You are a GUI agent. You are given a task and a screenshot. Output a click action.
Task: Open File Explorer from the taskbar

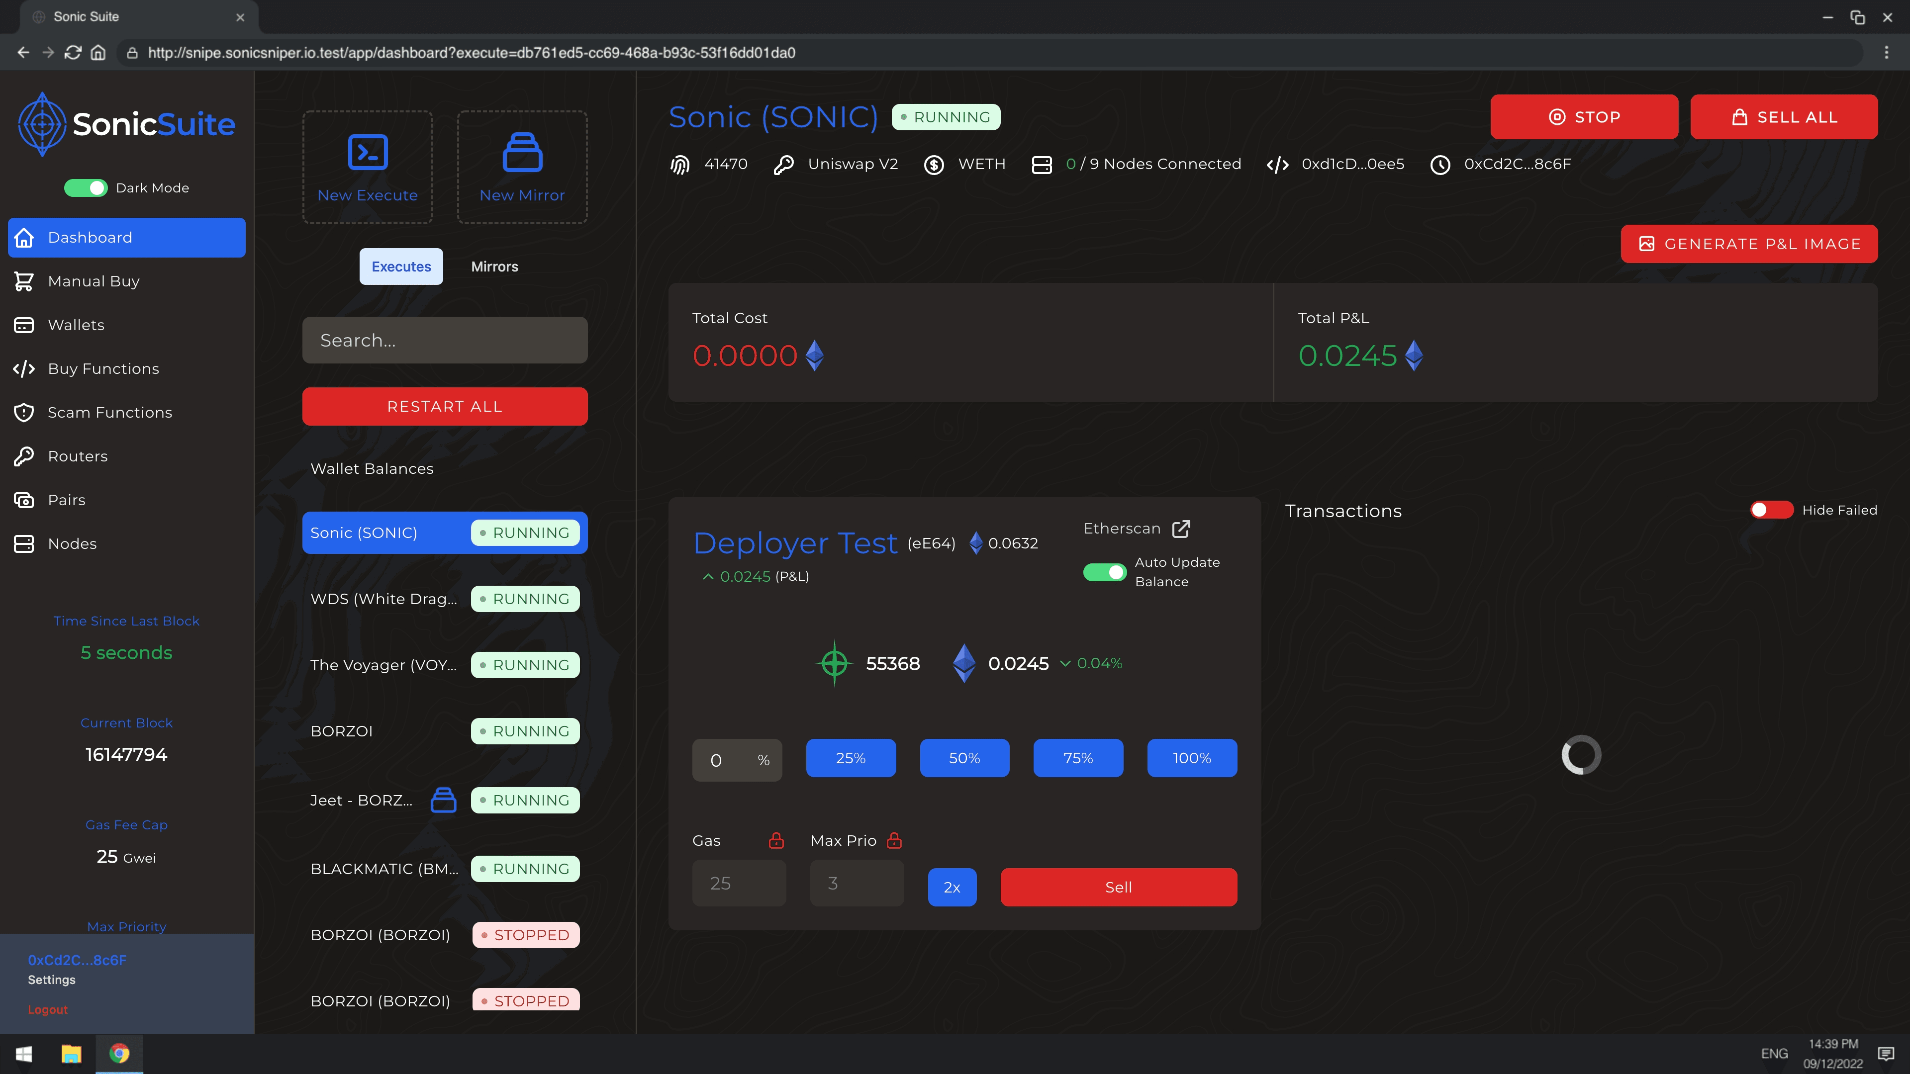[71, 1053]
